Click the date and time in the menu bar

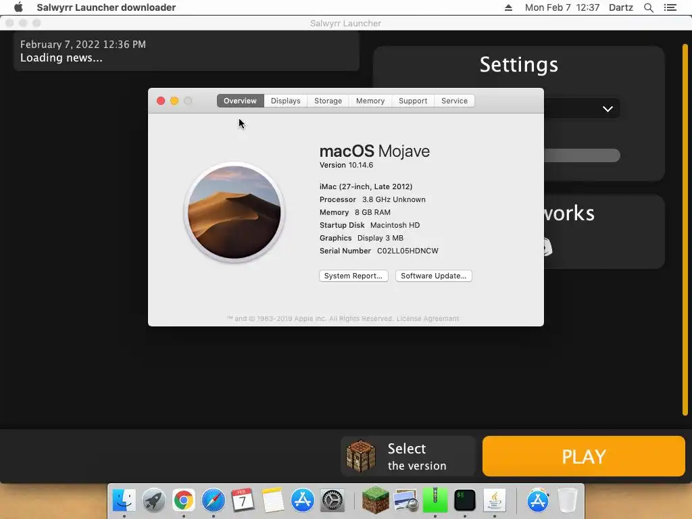[562, 7]
